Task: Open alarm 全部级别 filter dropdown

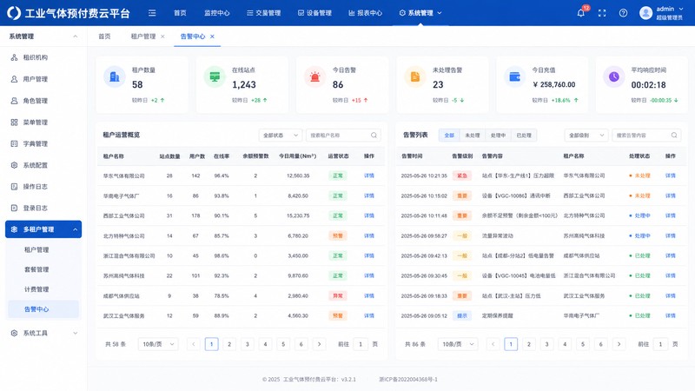Action: coord(586,136)
